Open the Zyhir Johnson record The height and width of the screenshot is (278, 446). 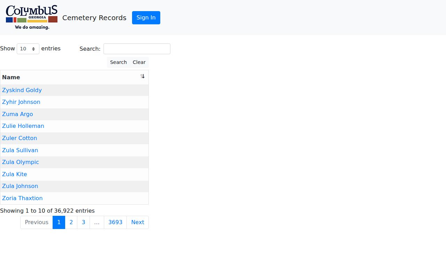(21, 102)
